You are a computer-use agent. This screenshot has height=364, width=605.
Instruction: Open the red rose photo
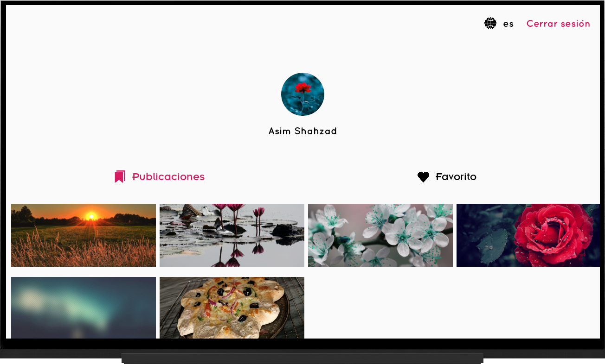click(x=528, y=235)
